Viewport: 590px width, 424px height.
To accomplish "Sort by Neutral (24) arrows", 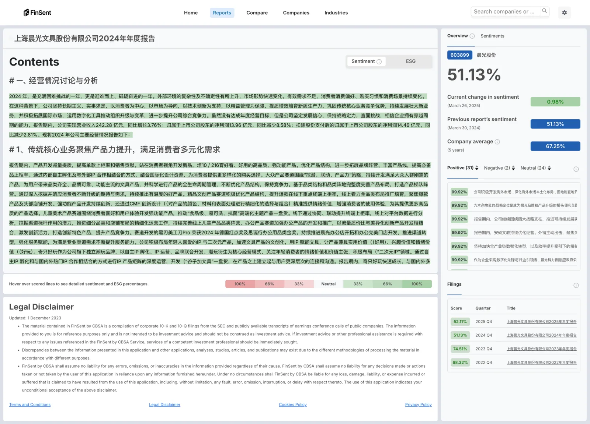I will click(x=549, y=168).
